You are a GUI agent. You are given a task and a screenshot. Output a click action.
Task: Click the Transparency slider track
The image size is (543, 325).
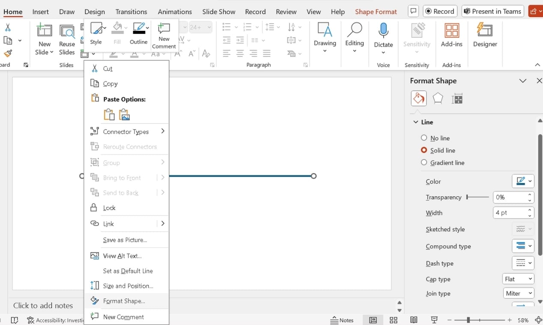point(477,197)
